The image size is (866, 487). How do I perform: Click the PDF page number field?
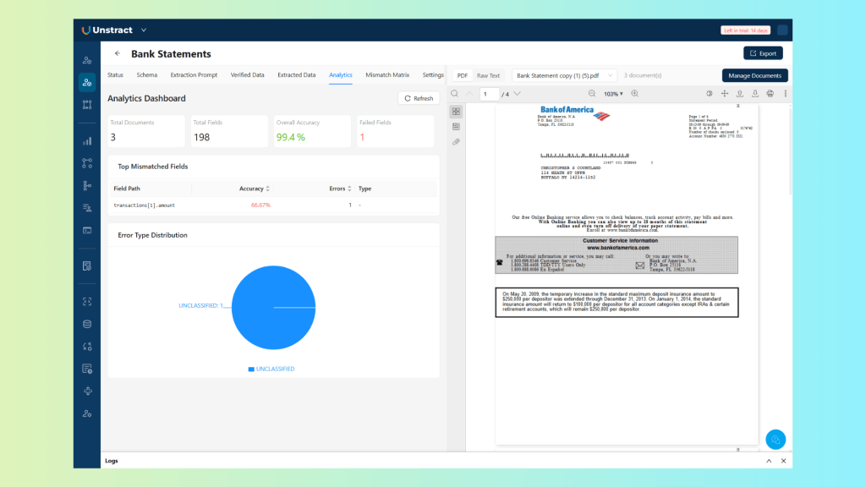[490, 94]
